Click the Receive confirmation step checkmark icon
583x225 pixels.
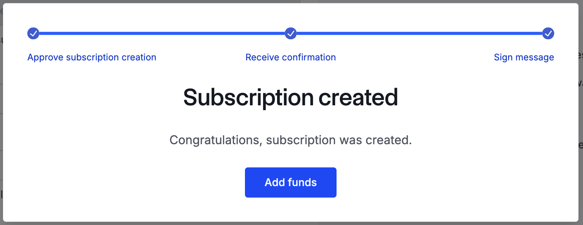click(291, 33)
